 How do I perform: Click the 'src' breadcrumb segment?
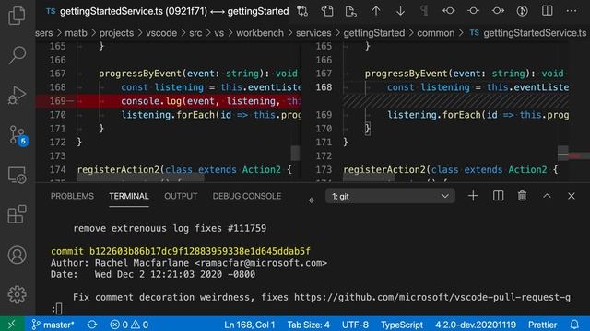click(195, 33)
